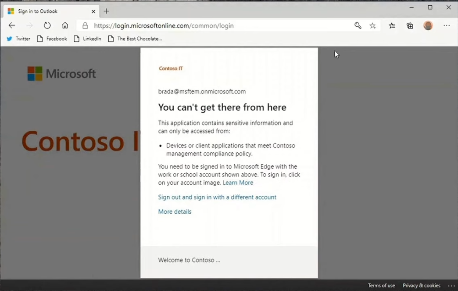
Task: Select the Sign in to Outlook tab
Action: click(x=44, y=11)
